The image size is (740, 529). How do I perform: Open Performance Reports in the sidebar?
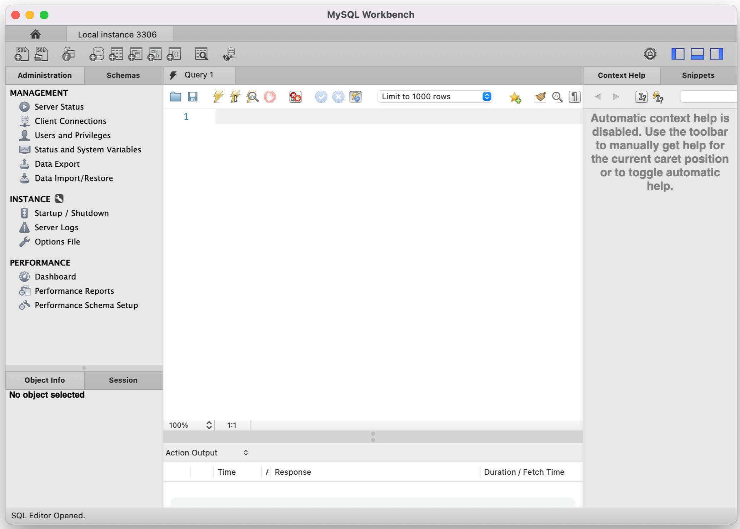tap(74, 291)
